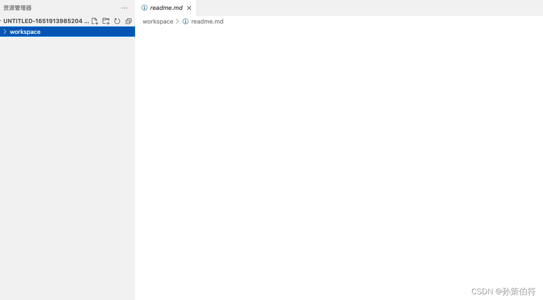Refresh the explorer file tree
This screenshot has height=300, width=543.
117,21
